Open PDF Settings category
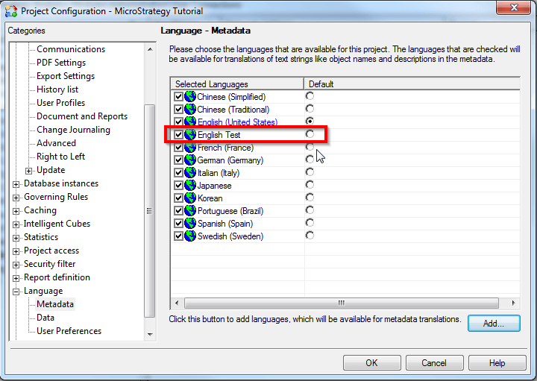 tap(61, 63)
